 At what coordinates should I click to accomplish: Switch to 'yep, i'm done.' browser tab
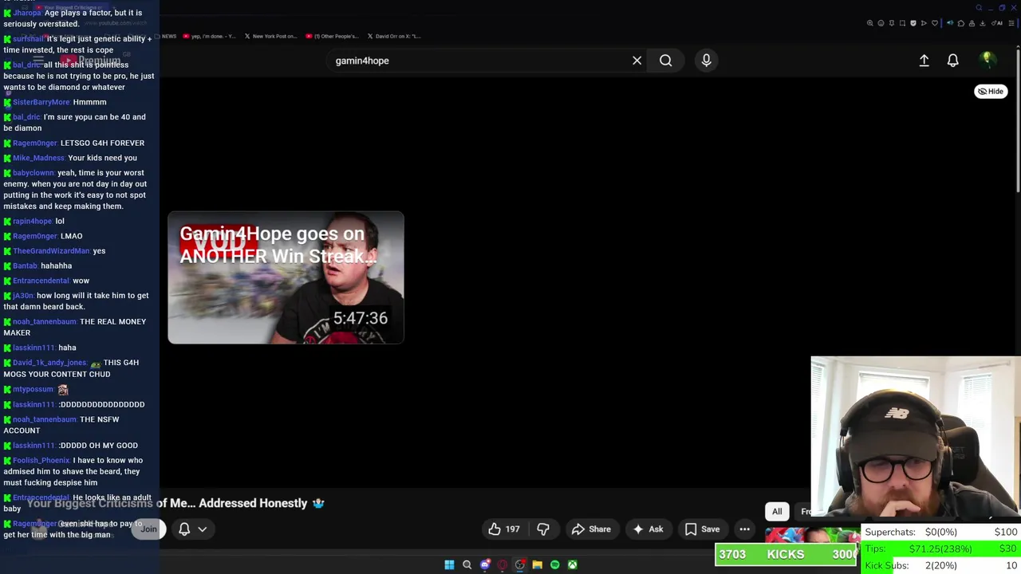[x=209, y=36]
